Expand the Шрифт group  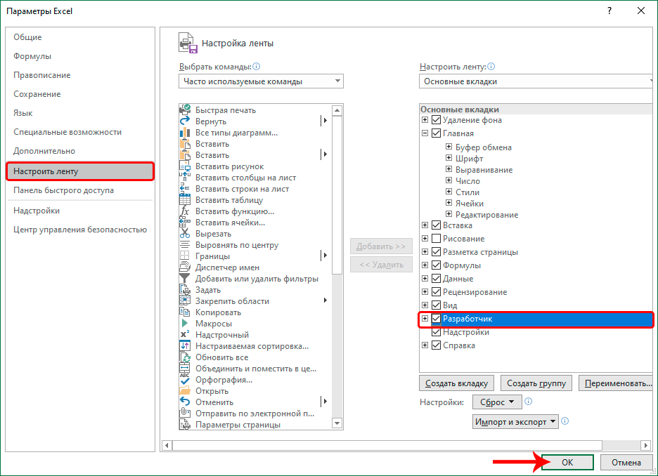[x=449, y=158]
